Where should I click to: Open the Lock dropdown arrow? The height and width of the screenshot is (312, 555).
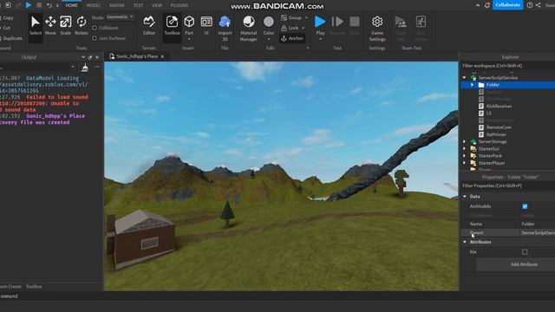click(303, 28)
